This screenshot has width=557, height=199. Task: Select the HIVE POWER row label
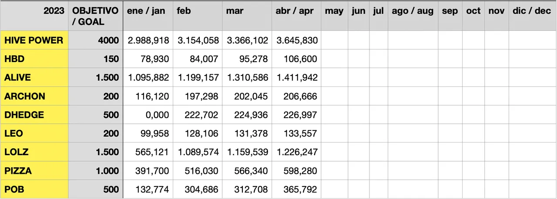point(34,40)
